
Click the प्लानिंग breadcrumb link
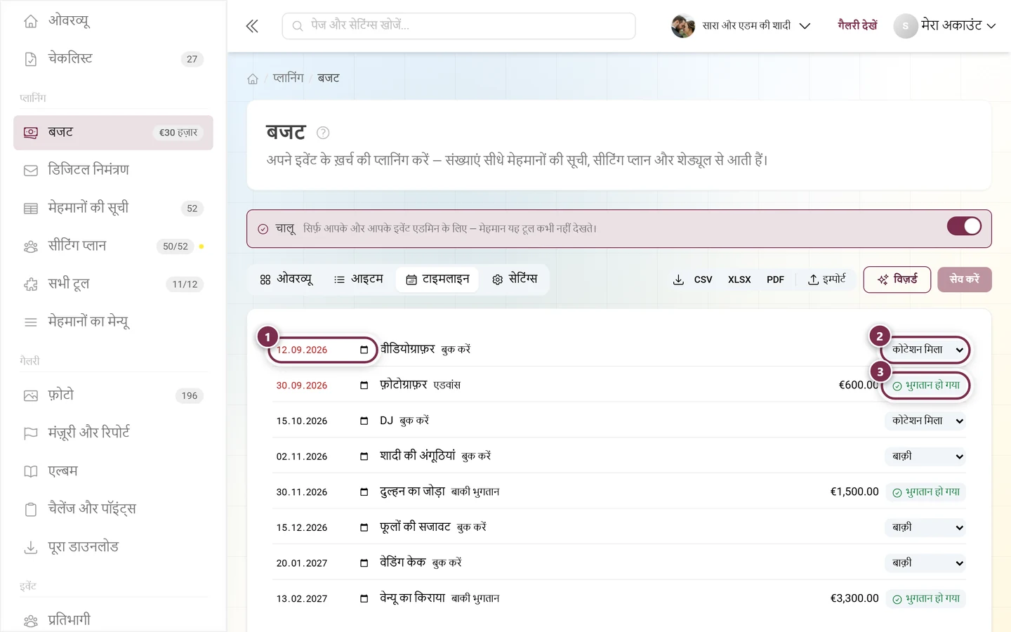(289, 78)
